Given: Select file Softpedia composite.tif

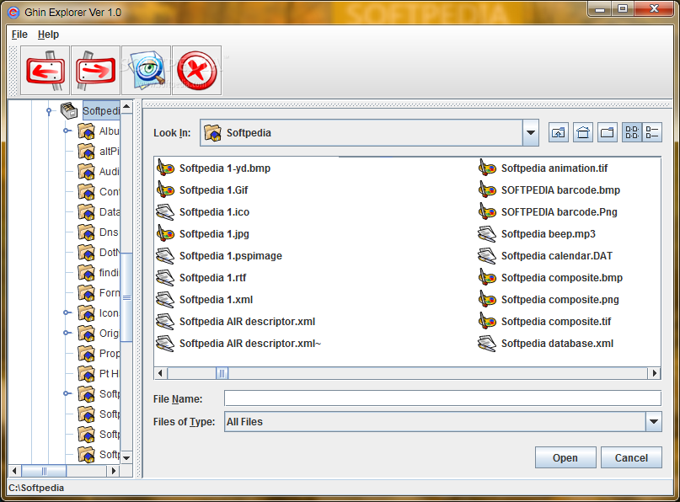Looking at the screenshot, I should [x=544, y=322].
